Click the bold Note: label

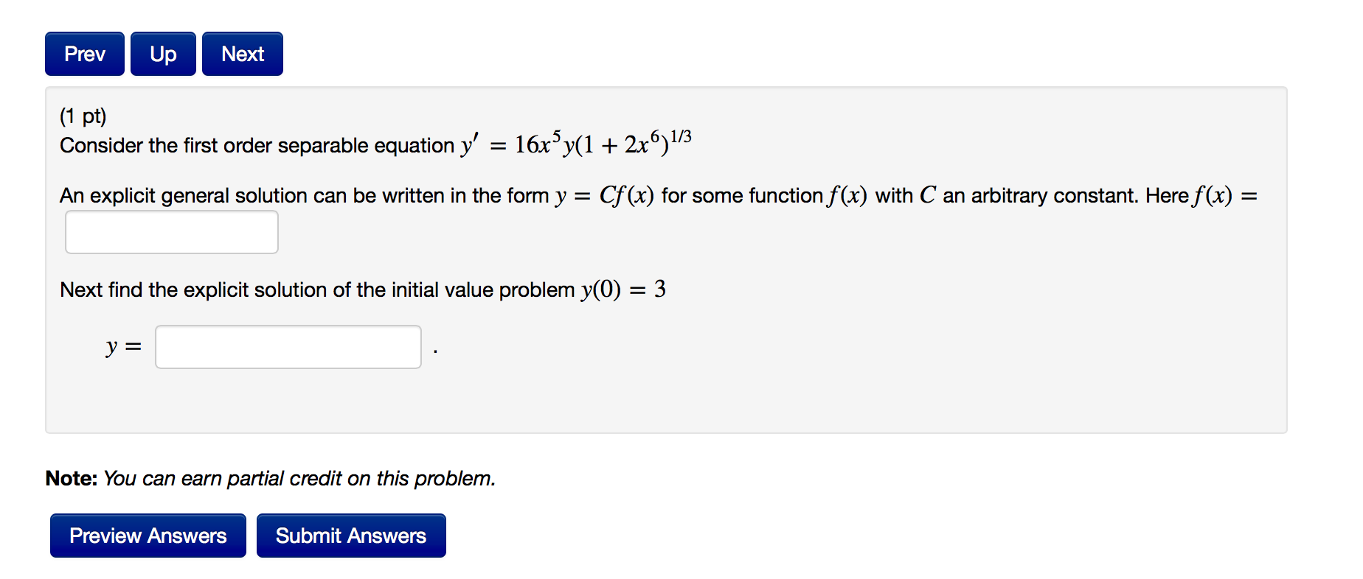pos(71,479)
